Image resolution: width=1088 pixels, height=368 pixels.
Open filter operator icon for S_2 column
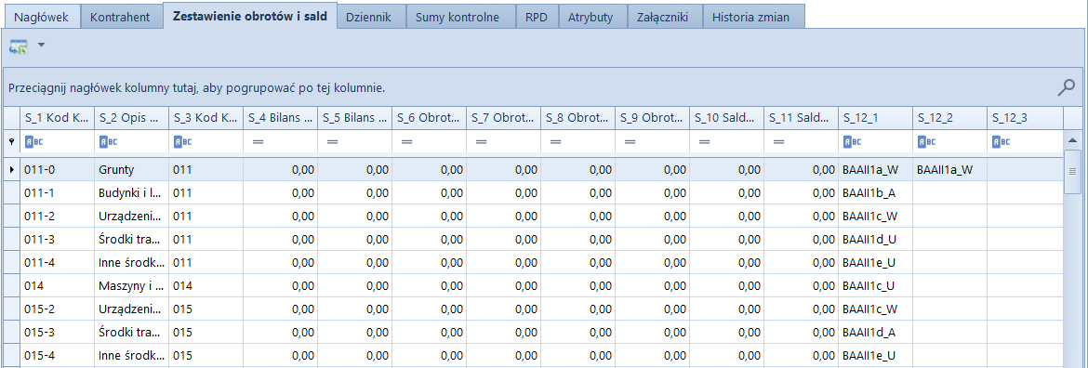point(108,141)
